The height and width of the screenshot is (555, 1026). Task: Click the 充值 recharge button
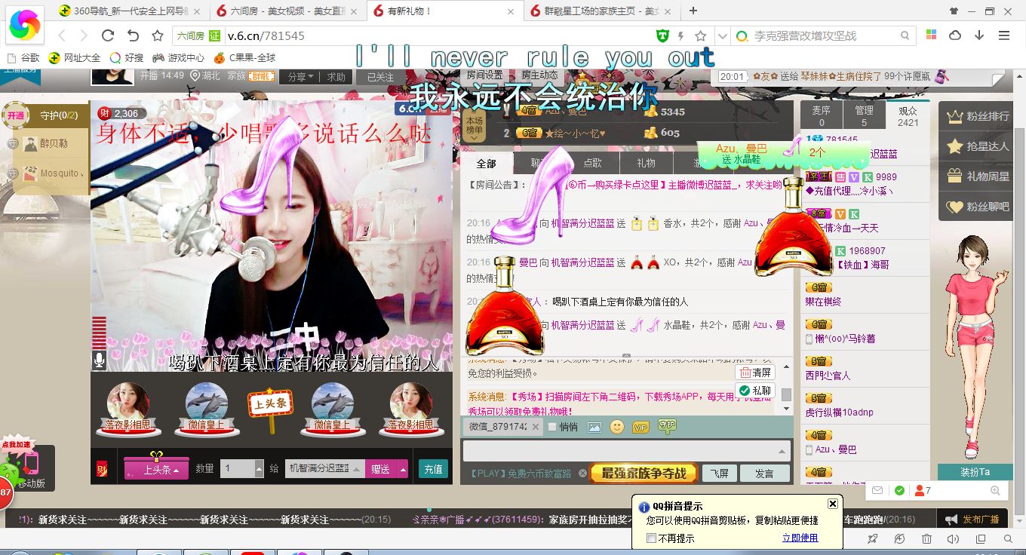[433, 469]
